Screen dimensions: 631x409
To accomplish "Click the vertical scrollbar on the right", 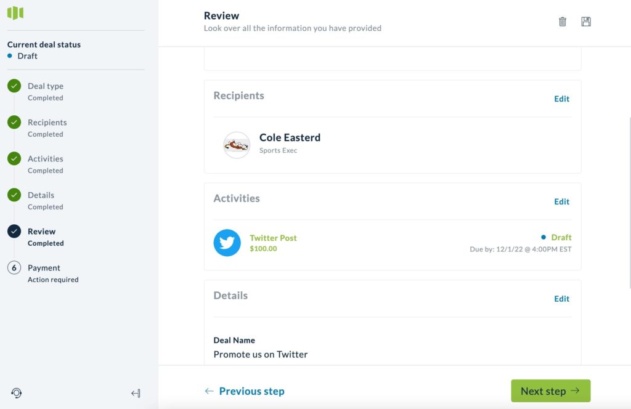I will [x=629, y=203].
